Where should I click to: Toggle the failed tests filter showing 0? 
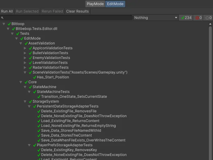tap(199, 18)
